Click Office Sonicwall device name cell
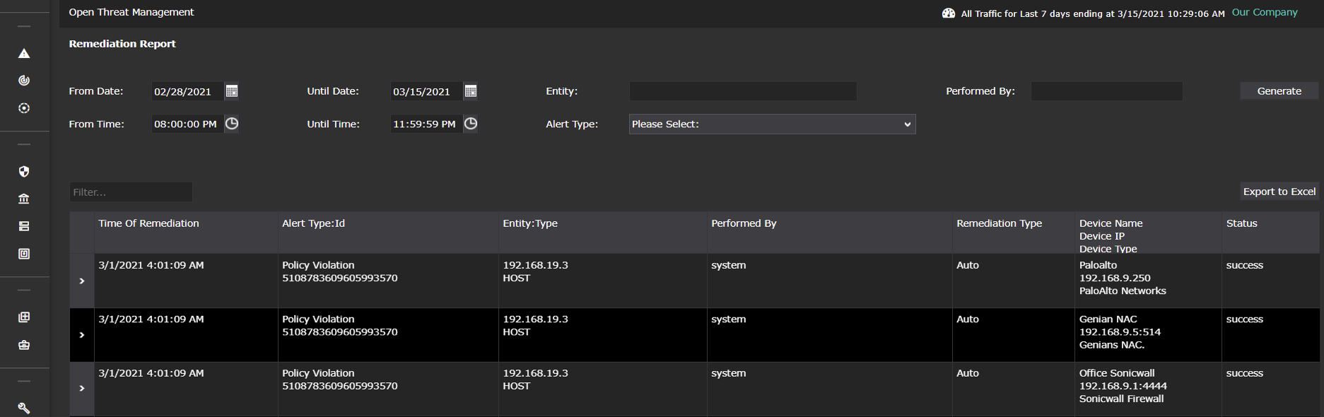Viewport: 1324px width, 417px height. [x=1117, y=373]
